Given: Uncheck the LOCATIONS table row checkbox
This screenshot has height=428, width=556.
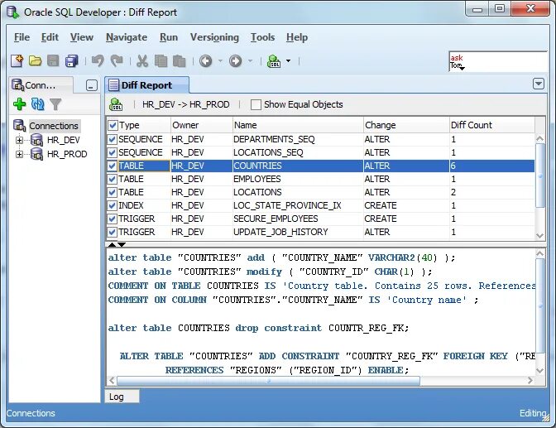Looking at the screenshot, I should 112,192.
